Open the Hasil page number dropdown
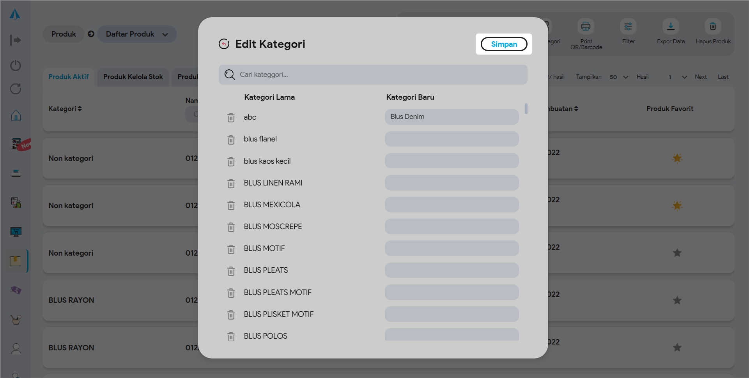 677,77
